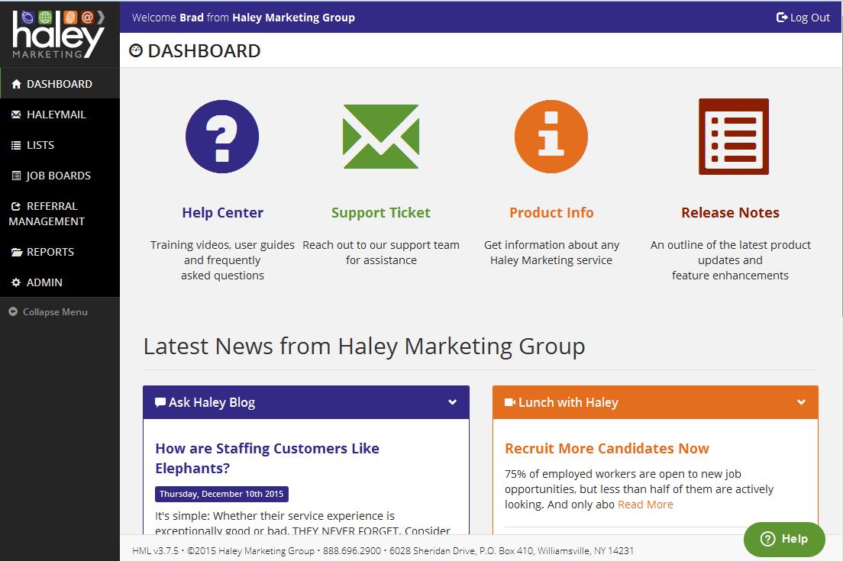Click the Log Out exit icon

click(x=782, y=18)
